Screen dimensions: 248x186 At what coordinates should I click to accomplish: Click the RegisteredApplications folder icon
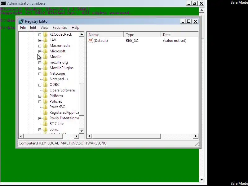[x=45, y=113]
